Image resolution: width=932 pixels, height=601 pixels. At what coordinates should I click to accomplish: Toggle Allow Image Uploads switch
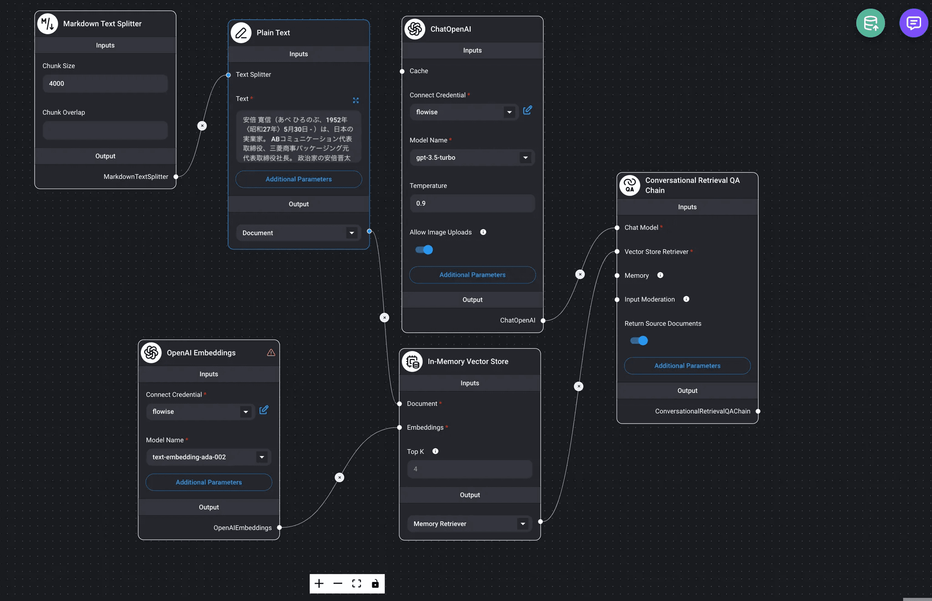click(424, 250)
